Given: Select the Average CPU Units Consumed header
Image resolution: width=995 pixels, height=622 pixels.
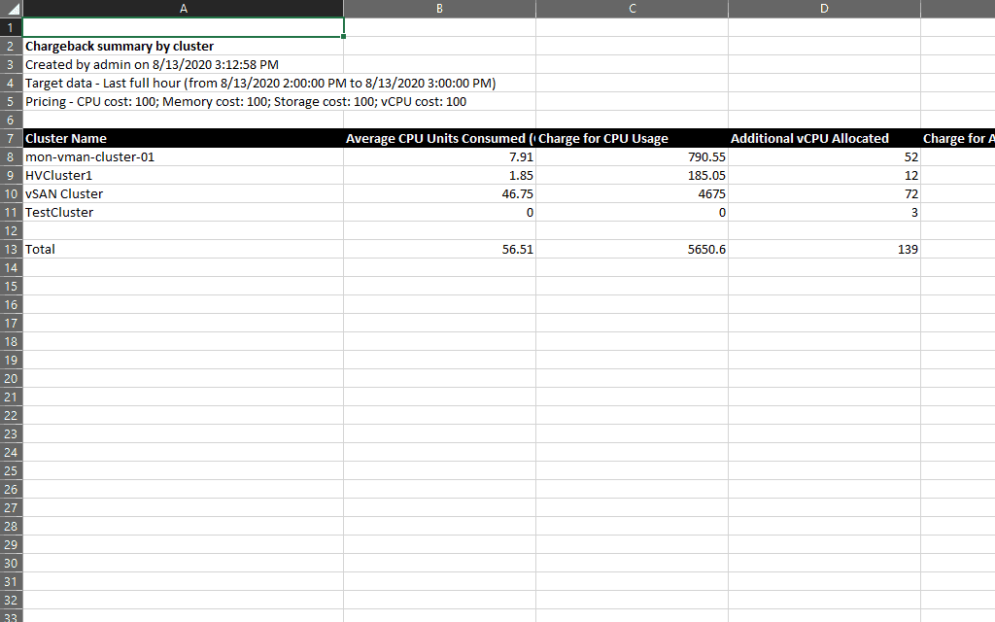Looking at the screenshot, I should 438,138.
